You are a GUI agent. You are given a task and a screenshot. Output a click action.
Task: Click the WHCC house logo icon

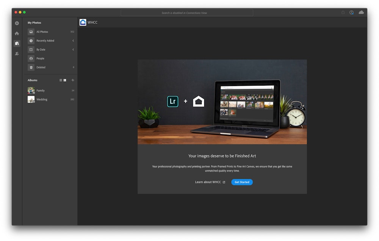point(83,22)
